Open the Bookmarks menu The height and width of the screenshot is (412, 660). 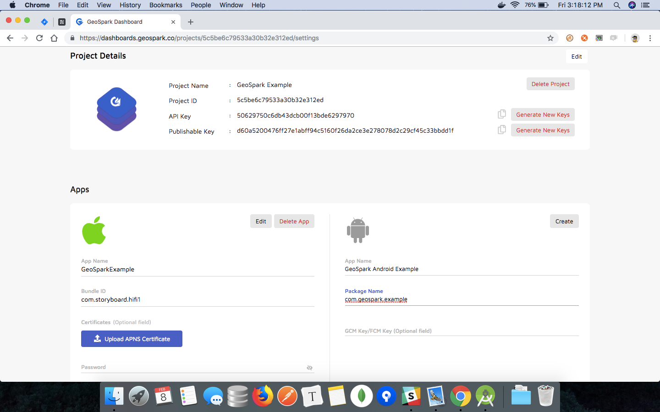[165, 5]
